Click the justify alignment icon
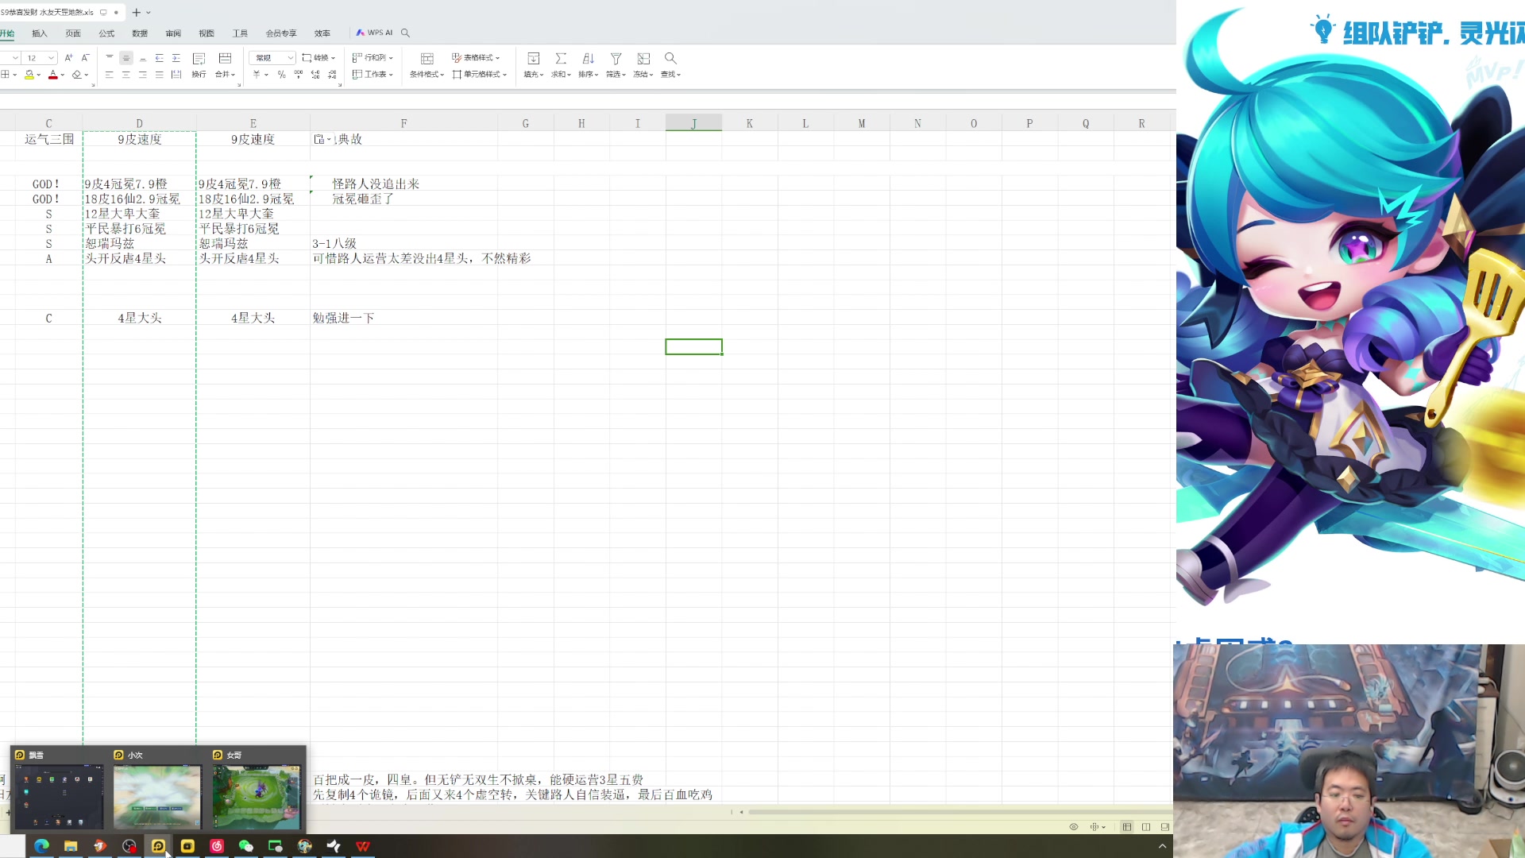This screenshot has height=858, width=1525. (x=160, y=75)
